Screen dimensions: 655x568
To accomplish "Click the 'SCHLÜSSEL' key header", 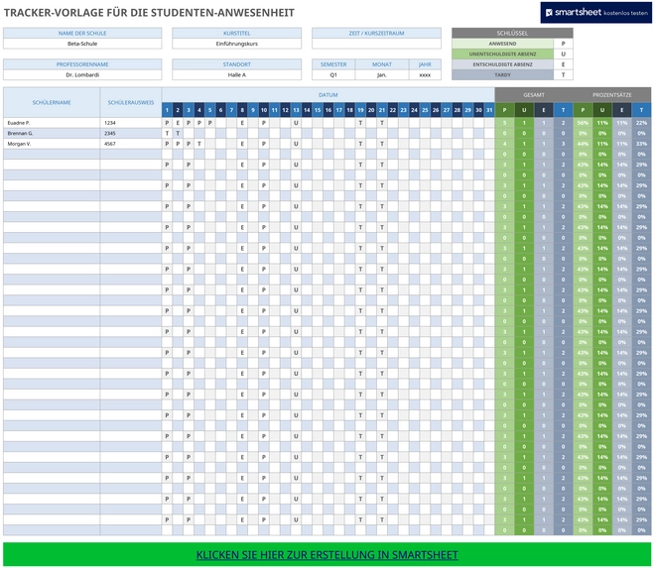I will pyautogui.click(x=512, y=34).
